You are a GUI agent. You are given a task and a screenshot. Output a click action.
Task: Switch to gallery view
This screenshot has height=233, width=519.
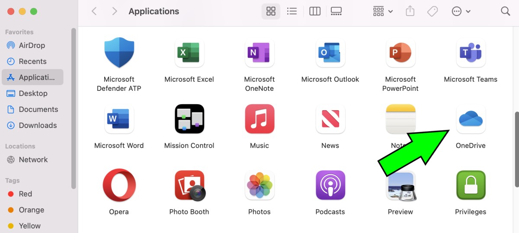pos(336,11)
